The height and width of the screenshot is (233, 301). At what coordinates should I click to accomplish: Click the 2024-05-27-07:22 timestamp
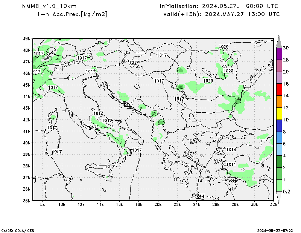click(278, 230)
